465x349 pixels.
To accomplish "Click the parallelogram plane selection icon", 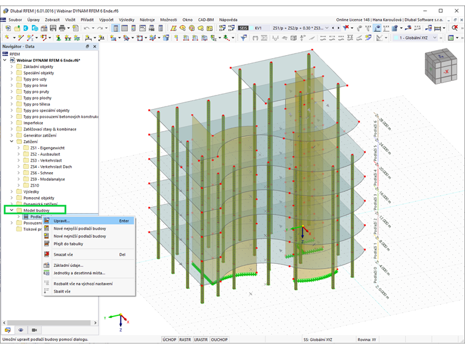I will (x=174, y=28).
